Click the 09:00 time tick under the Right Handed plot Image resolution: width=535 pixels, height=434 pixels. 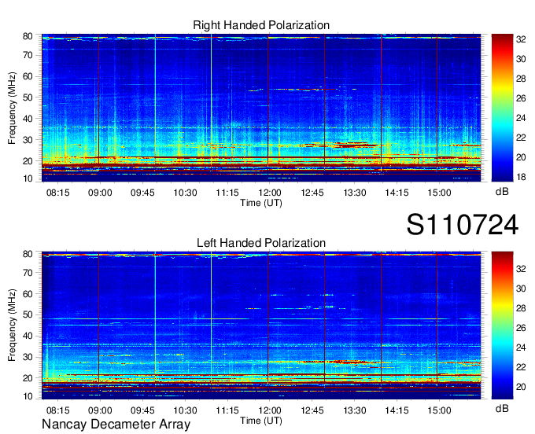tap(100, 193)
